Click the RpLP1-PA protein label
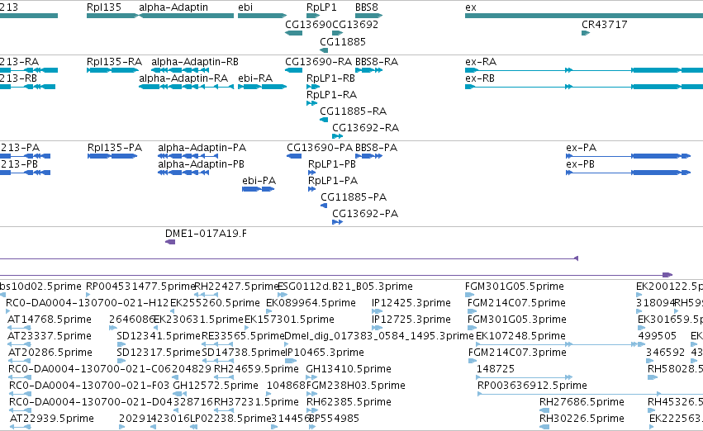The image size is (703, 431). pyautogui.click(x=333, y=181)
